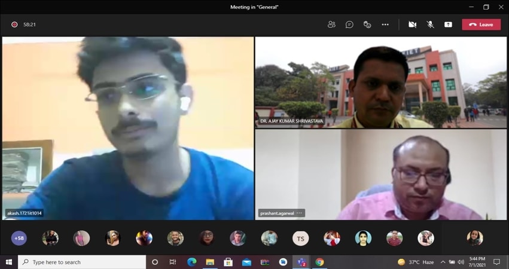Screen dimensions: 509x269
Task: Open the Microsoft Store taskbar icon
Action: (228, 262)
